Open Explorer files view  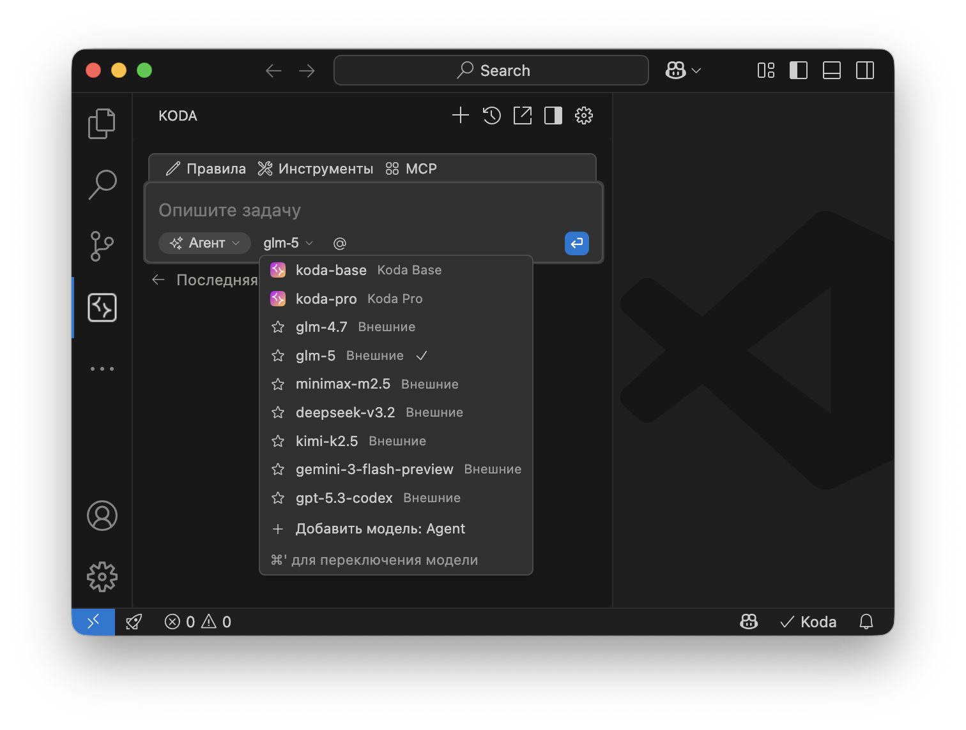click(102, 124)
